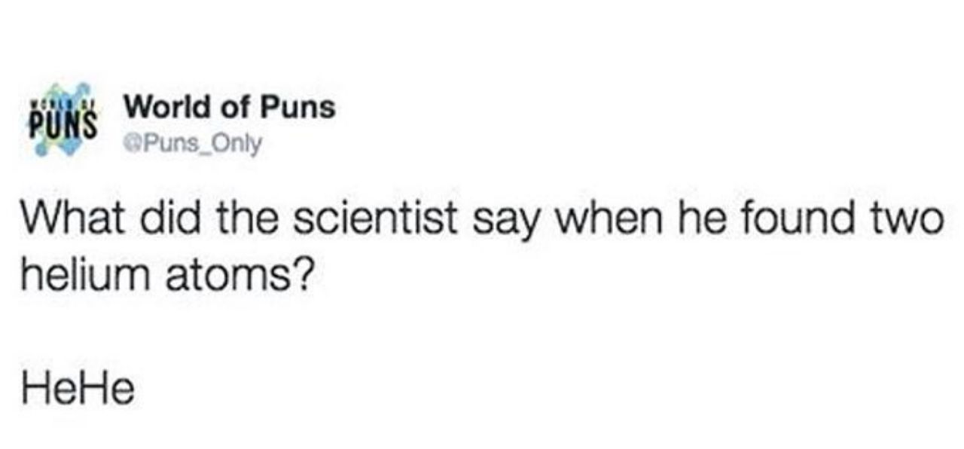The image size is (964, 449).
Task: Click the HeHe punchline text
Action: (x=78, y=390)
